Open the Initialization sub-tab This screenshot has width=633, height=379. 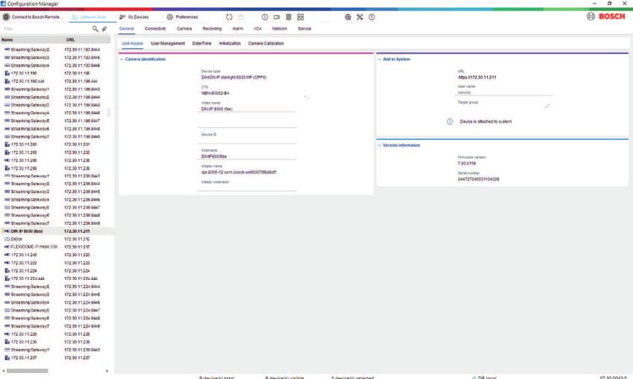click(x=229, y=43)
